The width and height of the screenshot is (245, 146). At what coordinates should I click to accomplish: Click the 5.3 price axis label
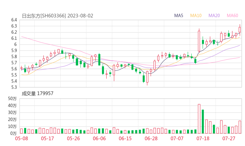(x=14, y=87)
